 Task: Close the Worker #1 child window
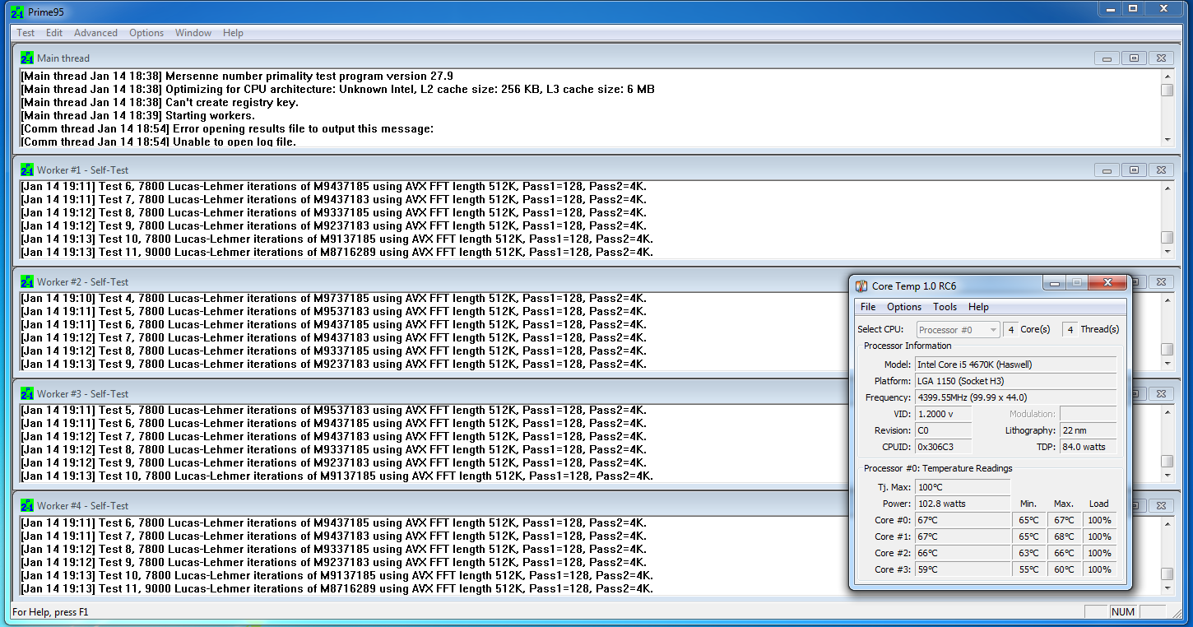point(1160,170)
